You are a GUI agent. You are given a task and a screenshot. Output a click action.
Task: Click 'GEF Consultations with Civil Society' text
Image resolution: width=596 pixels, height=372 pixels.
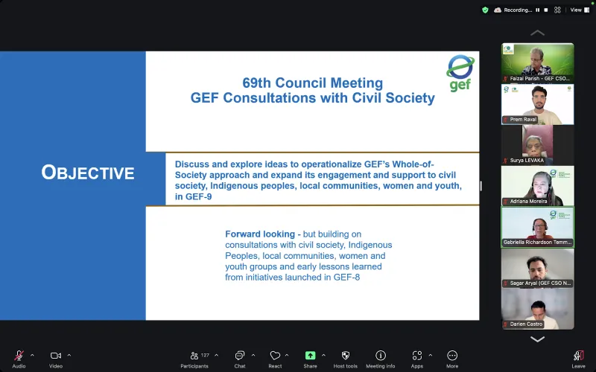click(x=312, y=98)
